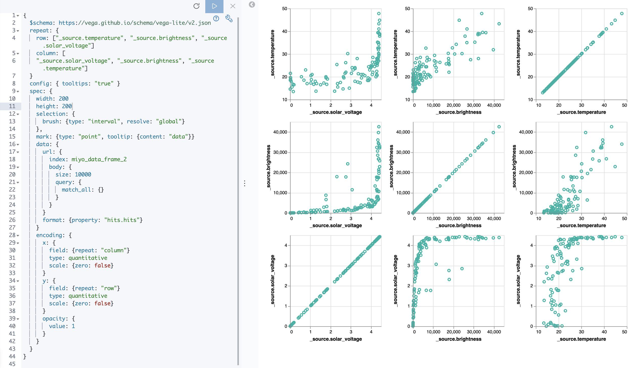The height and width of the screenshot is (368, 631).
Task: Click the x field repeat "column" line
Action: pos(89,250)
